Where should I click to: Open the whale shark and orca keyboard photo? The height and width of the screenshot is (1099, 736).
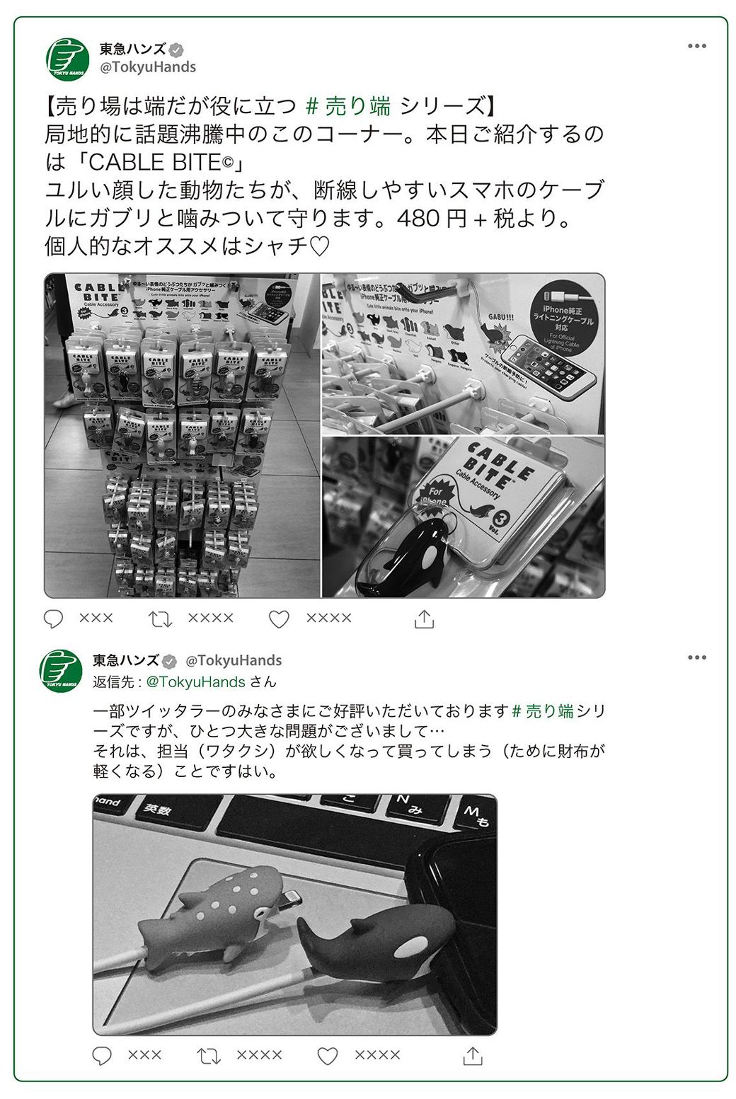coord(295,914)
